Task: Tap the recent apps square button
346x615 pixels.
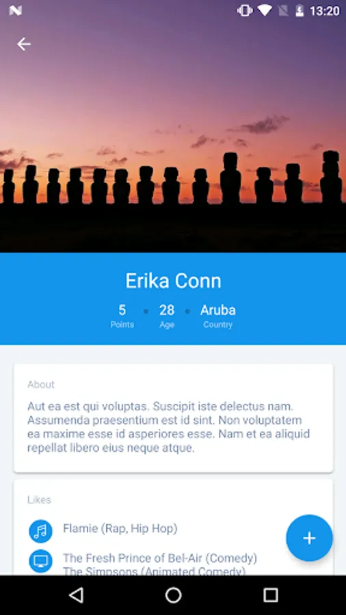Action: (270, 595)
